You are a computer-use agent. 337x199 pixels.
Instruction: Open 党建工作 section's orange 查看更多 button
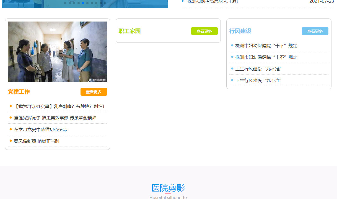[94, 92]
